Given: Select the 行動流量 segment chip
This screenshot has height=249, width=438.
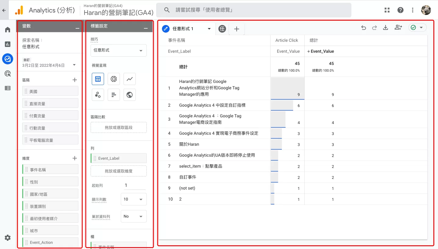Looking at the screenshot, I should tap(50, 128).
